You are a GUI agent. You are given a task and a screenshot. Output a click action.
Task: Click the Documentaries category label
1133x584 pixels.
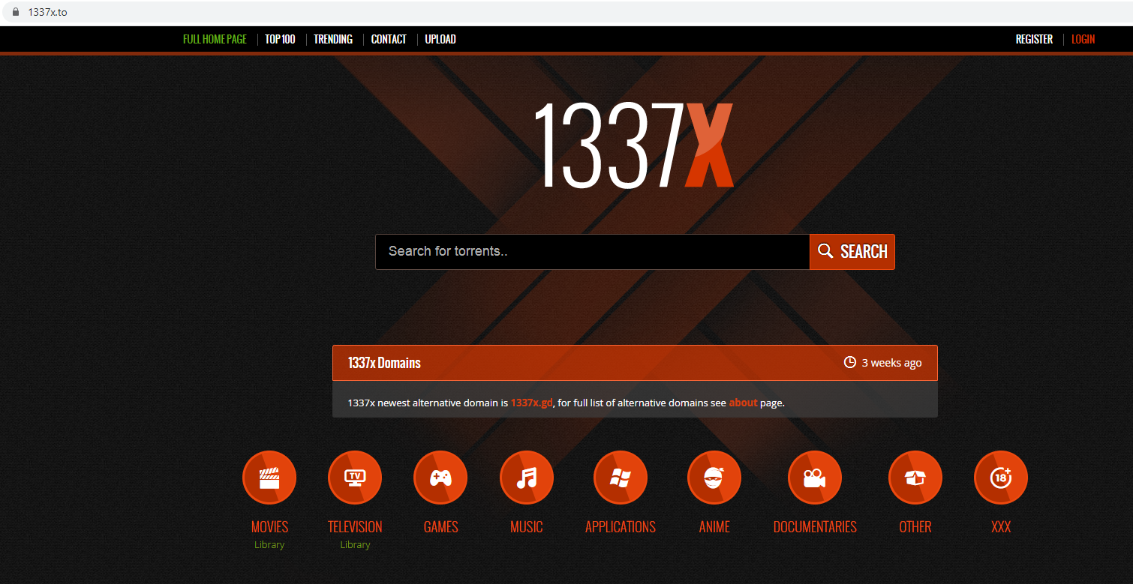pos(815,527)
